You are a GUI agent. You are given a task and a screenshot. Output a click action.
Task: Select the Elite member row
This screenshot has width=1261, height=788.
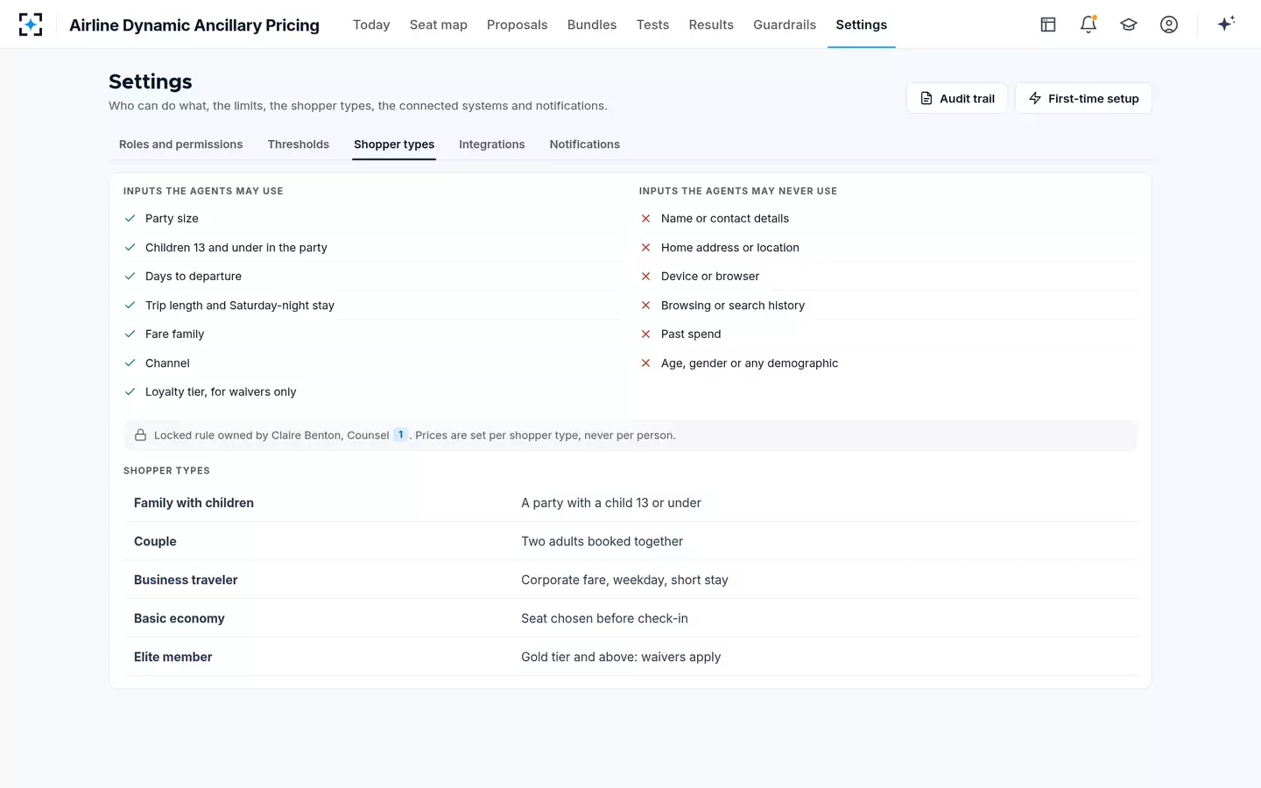click(630, 657)
